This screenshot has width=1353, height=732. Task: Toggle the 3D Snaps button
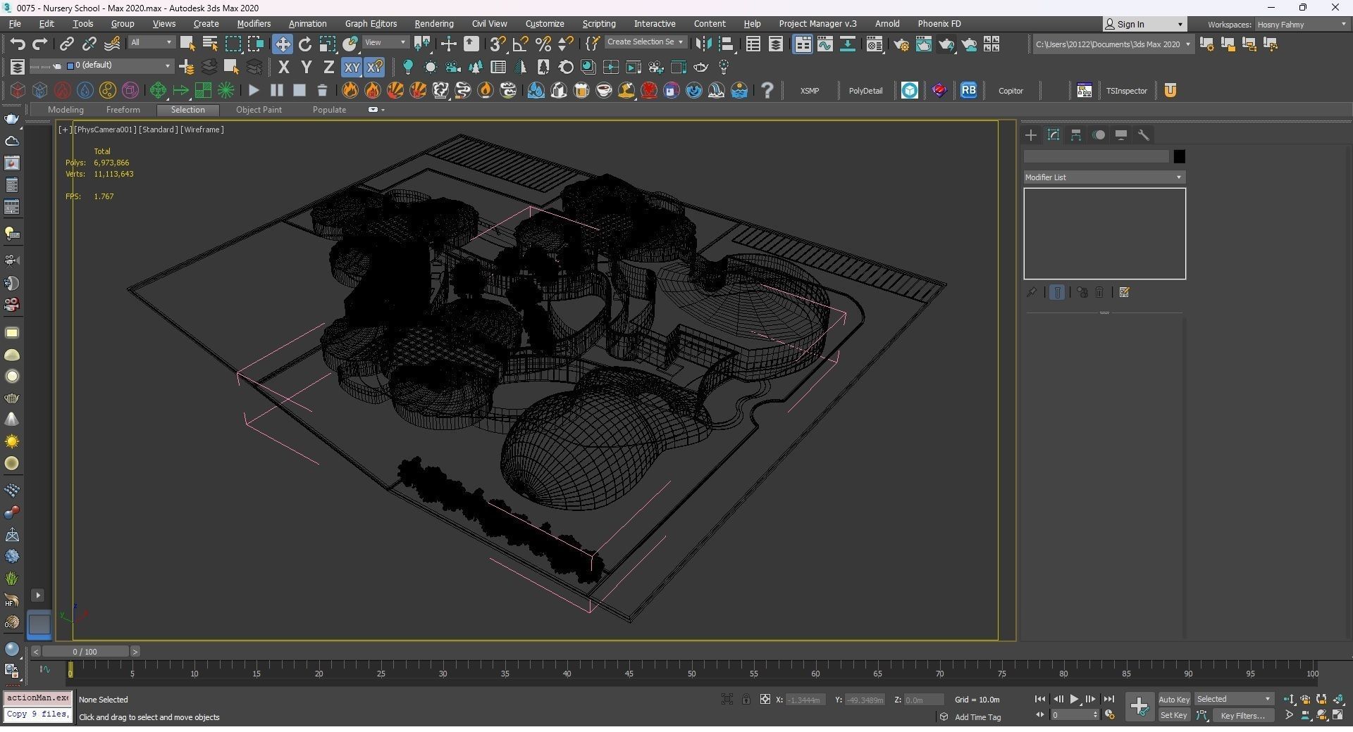point(498,44)
